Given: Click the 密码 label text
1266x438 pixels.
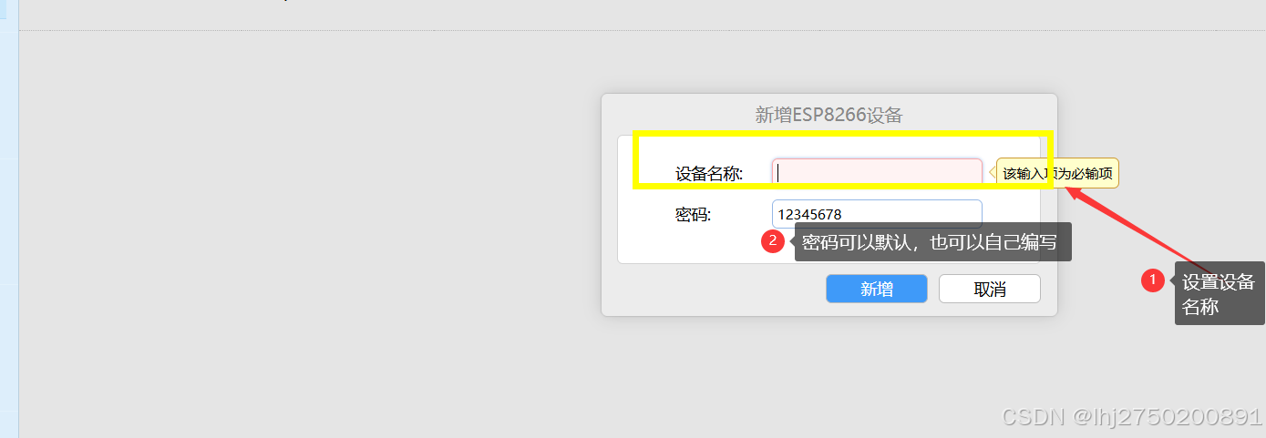Looking at the screenshot, I should tap(693, 215).
